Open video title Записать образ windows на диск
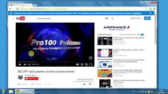168x94 pixels. pyautogui.click(x=129, y=51)
